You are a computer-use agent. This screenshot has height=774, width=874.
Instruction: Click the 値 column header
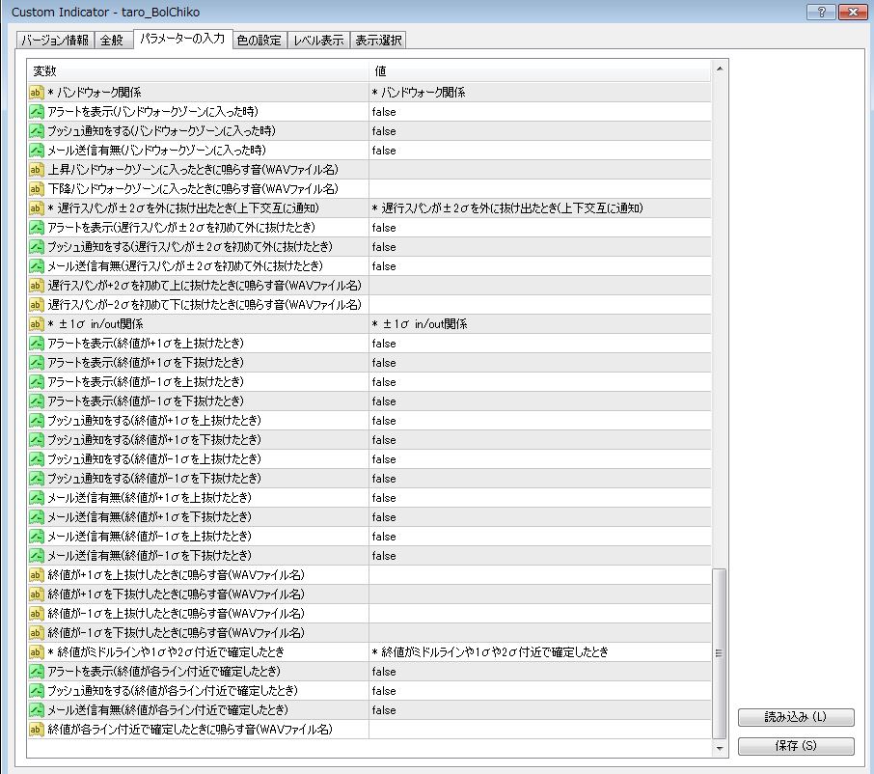[x=540, y=70]
